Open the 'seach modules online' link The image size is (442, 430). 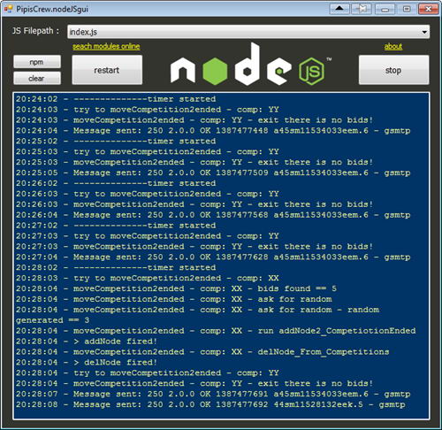coord(106,46)
